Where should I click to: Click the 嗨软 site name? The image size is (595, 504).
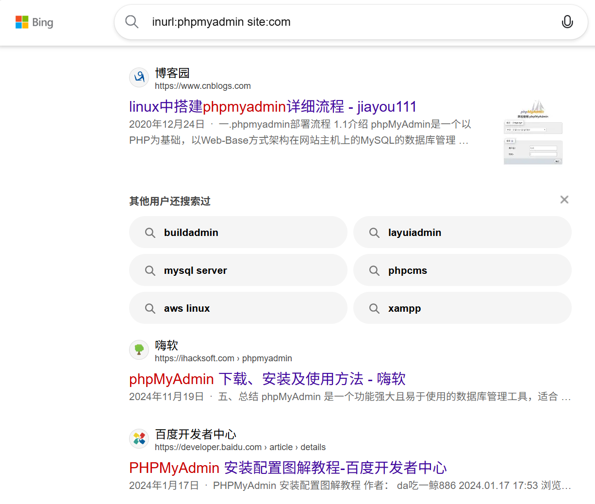pyautogui.click(x=166, y=345)
